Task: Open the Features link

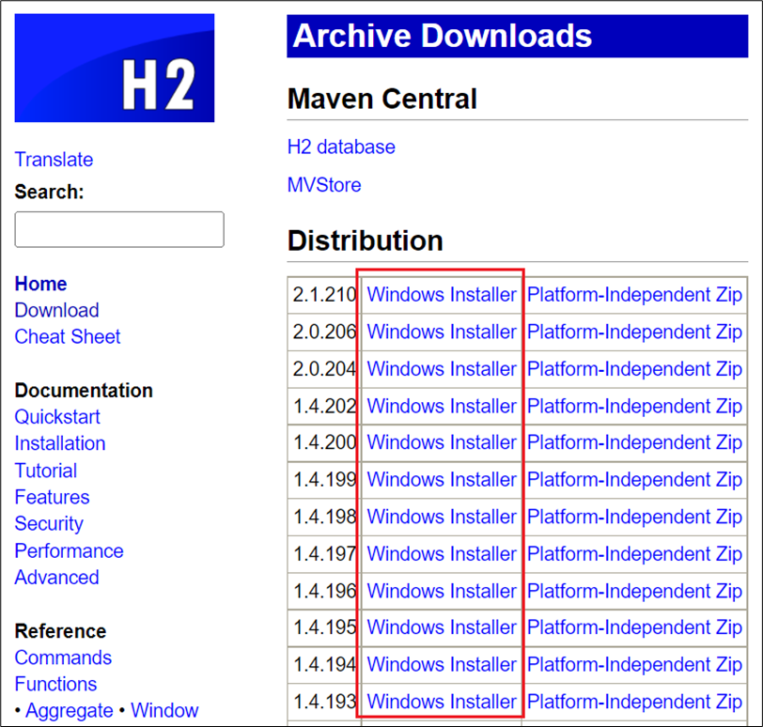Action: (53, 497)
